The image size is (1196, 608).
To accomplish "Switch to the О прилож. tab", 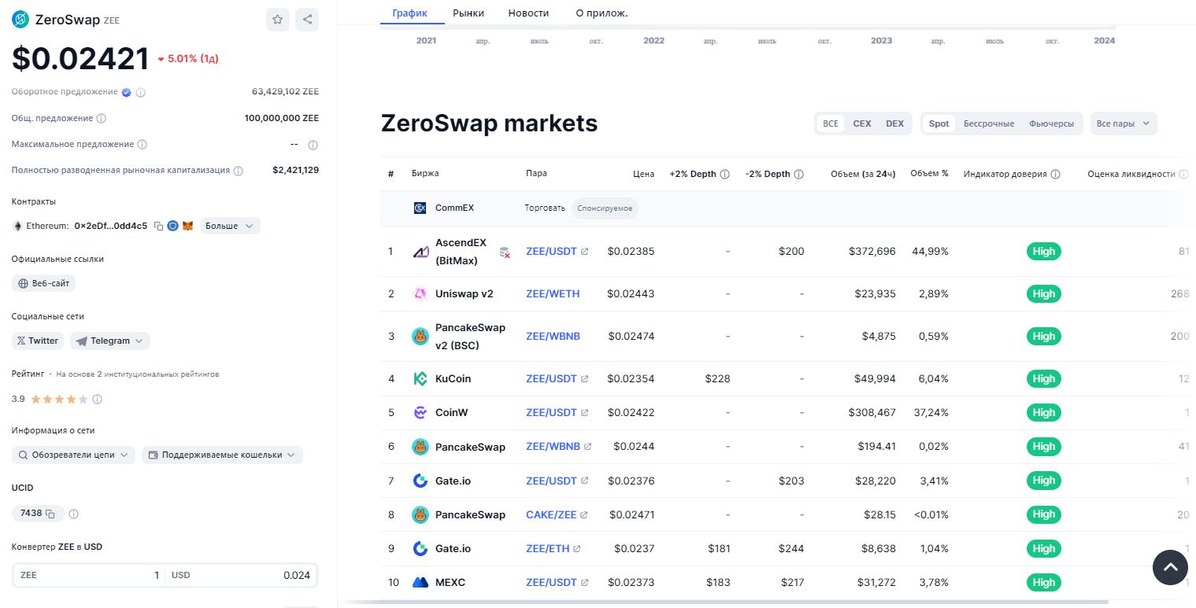I will pyautogui.click(x=602, y=13).
